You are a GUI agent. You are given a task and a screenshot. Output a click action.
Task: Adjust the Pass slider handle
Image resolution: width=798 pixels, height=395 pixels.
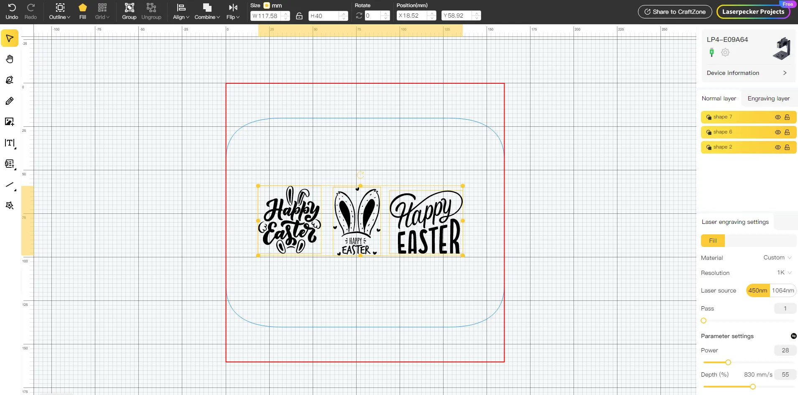(704, 321)
